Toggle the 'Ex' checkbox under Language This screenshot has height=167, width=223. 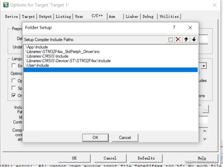[14, 65]
